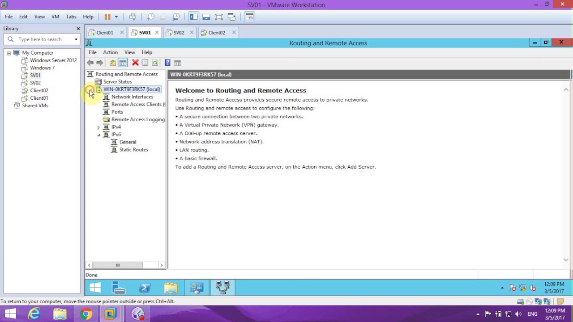The image size is (573, 322).
Task: Switch to the Client01 VM tab
Action: (105, 33)
